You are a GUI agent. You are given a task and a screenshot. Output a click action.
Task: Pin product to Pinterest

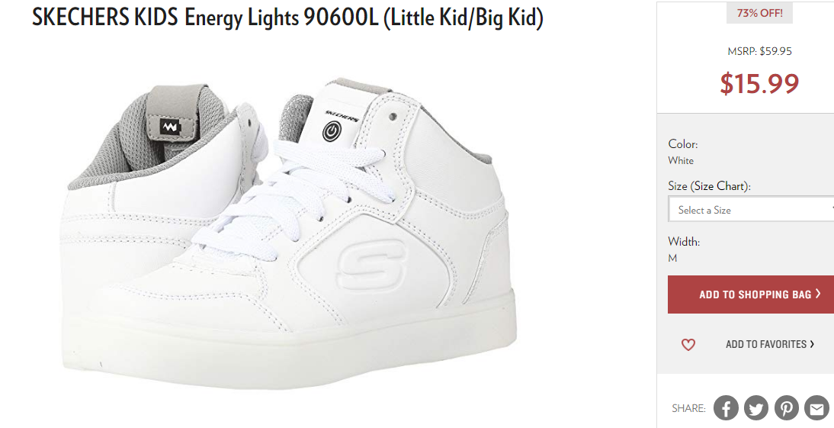coord(787,408)
